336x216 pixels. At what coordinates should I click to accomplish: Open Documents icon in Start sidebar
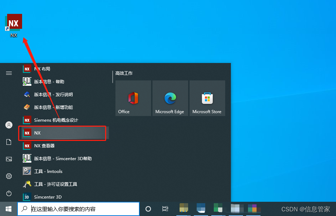click(9, 142)
